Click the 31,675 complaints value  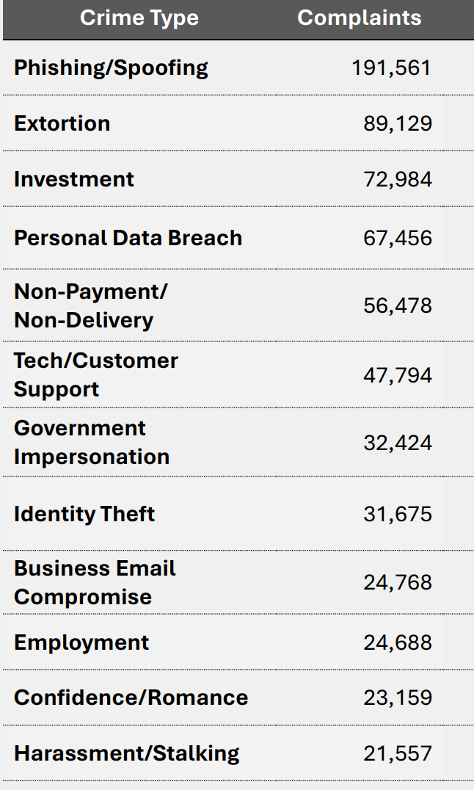click(397, 513)
